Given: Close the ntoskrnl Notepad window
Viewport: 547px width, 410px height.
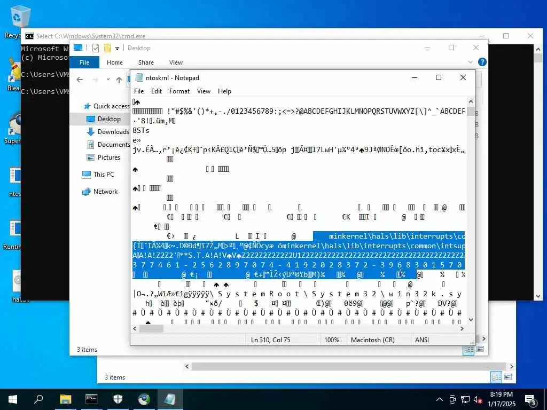Looking at the screenshot, I should point(463,77).
